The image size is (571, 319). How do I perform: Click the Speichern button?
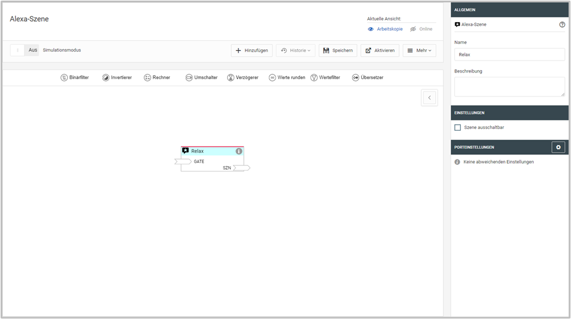click(338, 50)
